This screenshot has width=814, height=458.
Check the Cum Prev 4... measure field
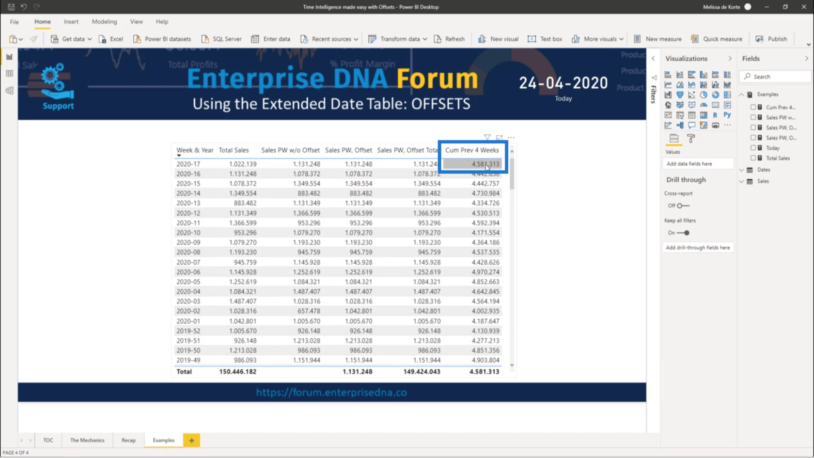753,107
